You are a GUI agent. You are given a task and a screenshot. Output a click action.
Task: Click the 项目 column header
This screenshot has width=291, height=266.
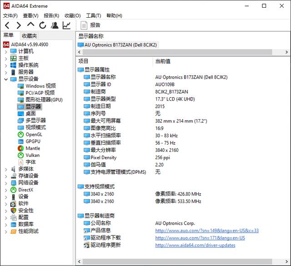[x=83, y=61]
